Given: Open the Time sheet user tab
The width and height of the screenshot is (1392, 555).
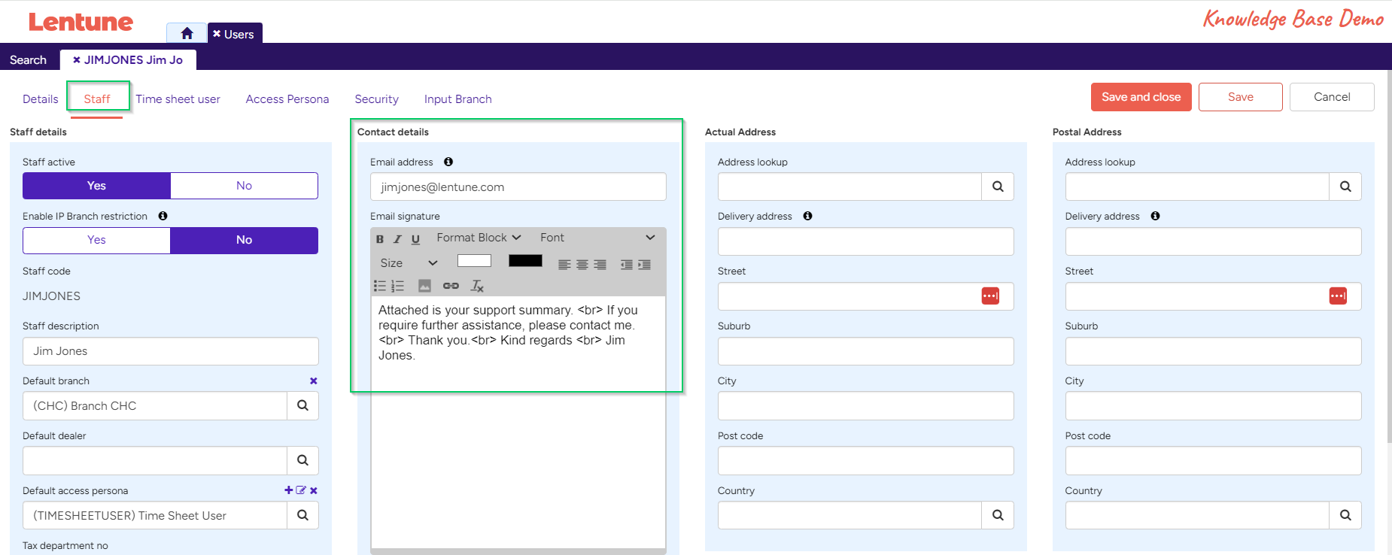Looking at the screenshot, I should (178, 99).
